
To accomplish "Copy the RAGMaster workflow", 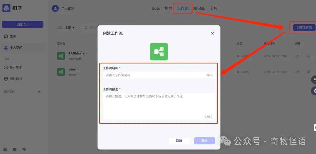I will point(298,56).
